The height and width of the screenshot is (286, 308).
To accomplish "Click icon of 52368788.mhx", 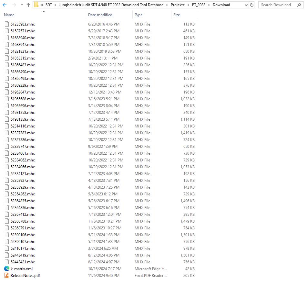I will [x=7, y=221].
